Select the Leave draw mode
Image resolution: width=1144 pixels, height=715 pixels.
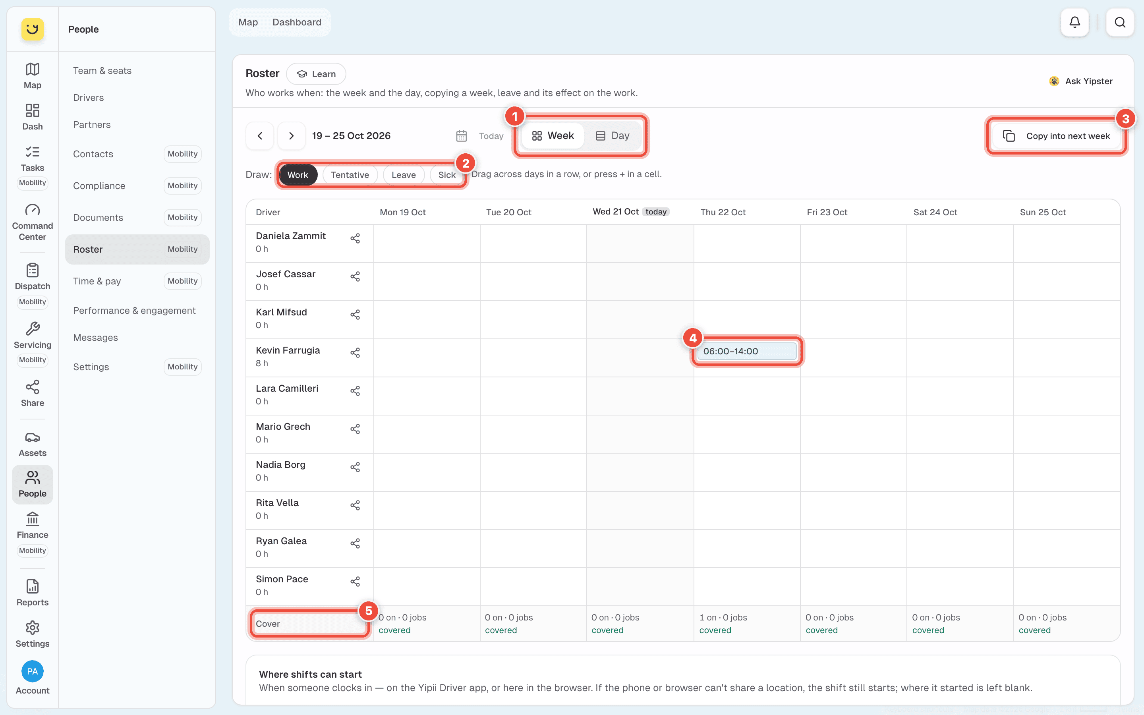click(404, 175)
